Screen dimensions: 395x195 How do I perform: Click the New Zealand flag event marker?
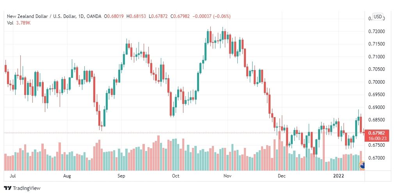(362, 165)
